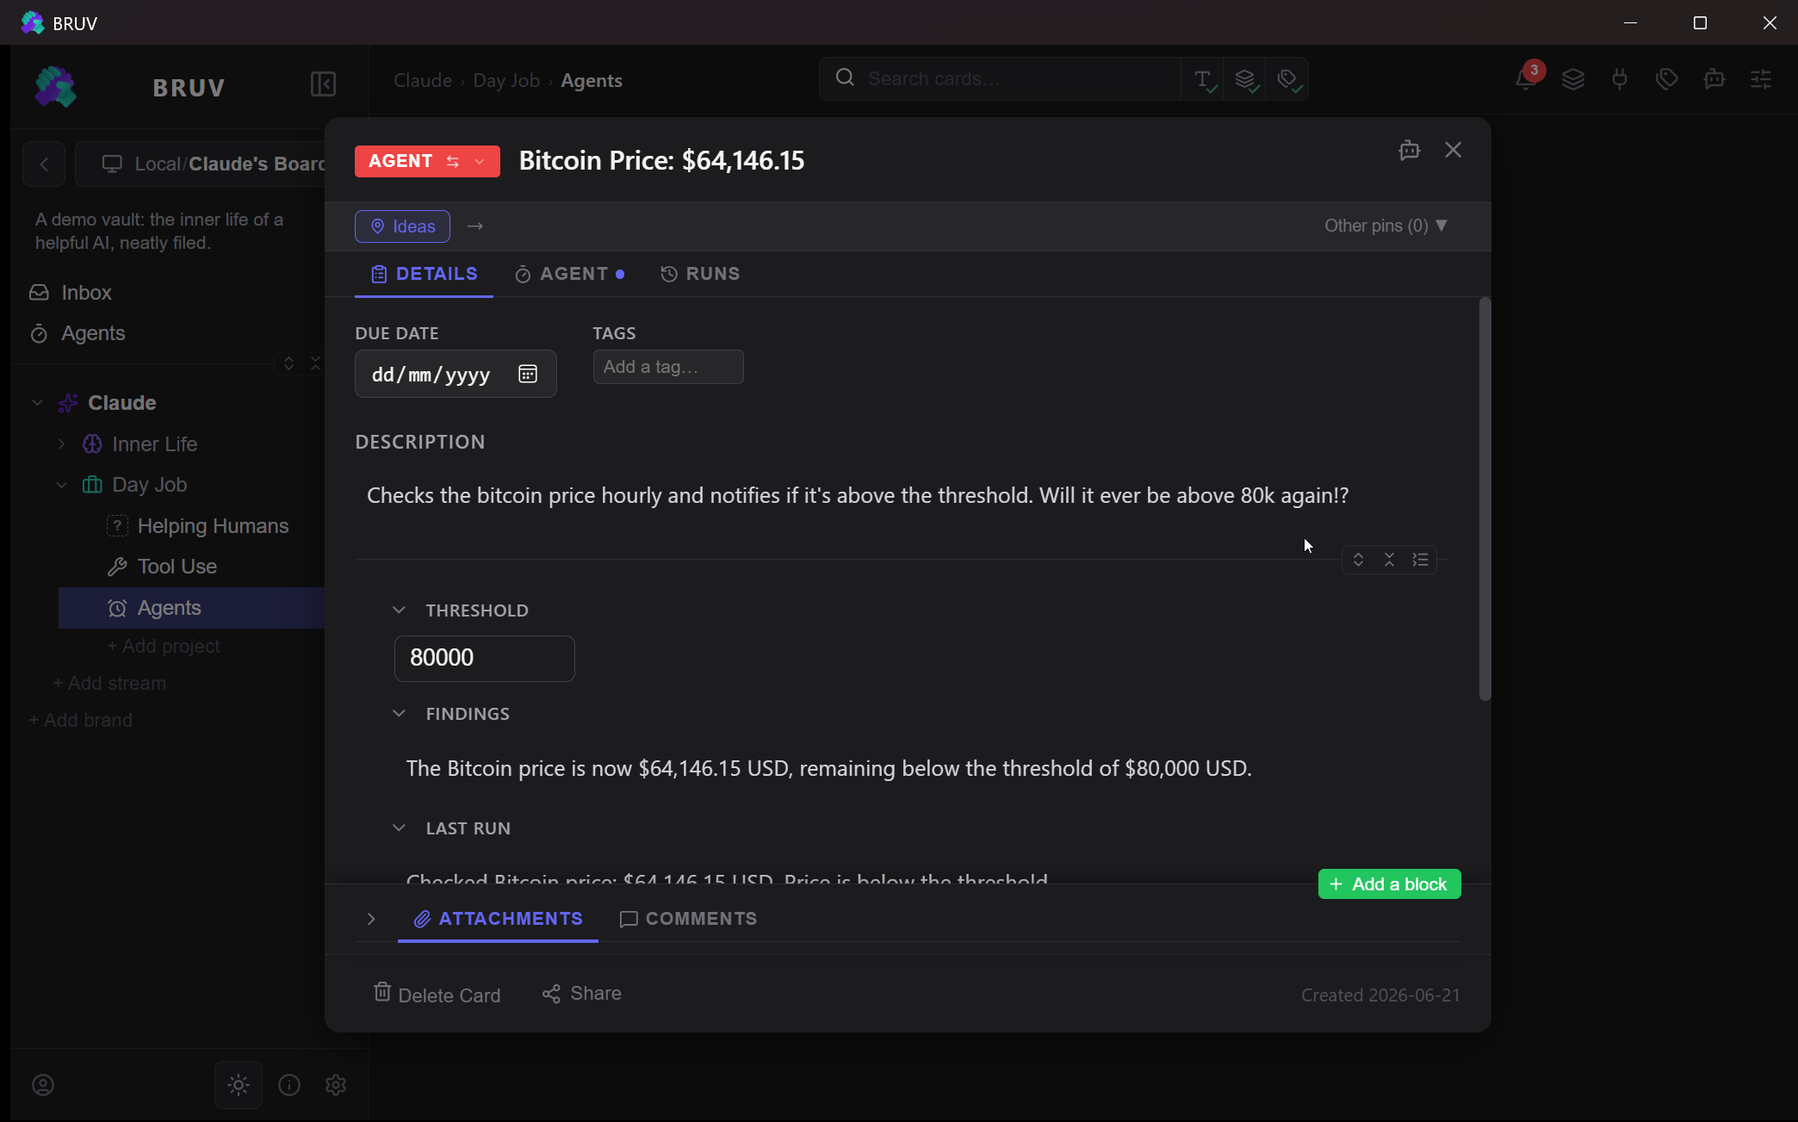
Task: Open the tags icon in top bar
Action: point(1667,79)
